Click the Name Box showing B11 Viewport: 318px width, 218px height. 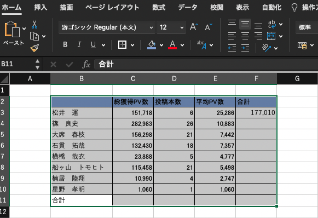17,64
